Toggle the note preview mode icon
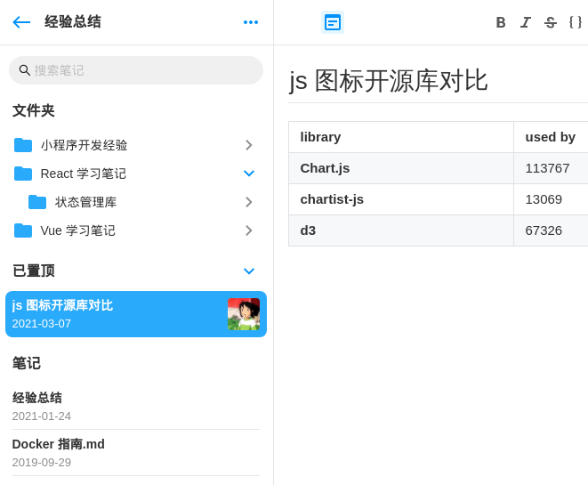This screenshot has height=485, width=588. click(333, 22)
